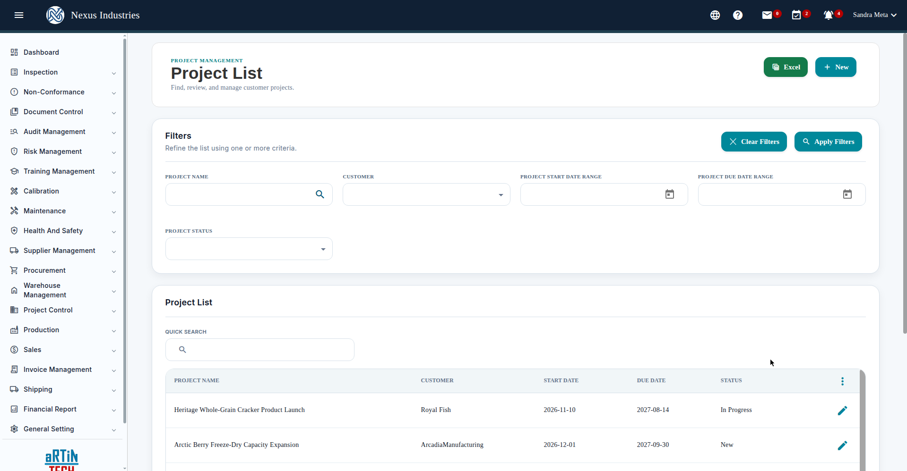This screenshot has width=907, height=471.
Task: Click the Royal Fish customer cell
Action: coord(436,410)
